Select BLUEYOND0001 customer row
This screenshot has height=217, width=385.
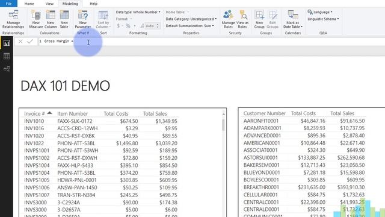[x=262, y=172]
